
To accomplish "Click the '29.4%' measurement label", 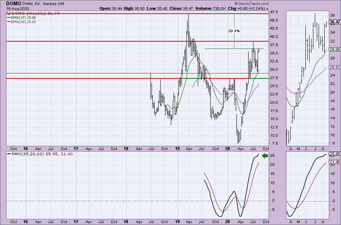I will coord(234,31).
